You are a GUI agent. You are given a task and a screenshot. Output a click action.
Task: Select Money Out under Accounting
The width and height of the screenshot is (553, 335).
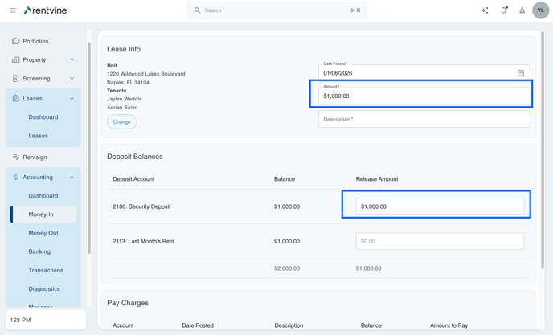pyautogui.click(x=43, y=233)
